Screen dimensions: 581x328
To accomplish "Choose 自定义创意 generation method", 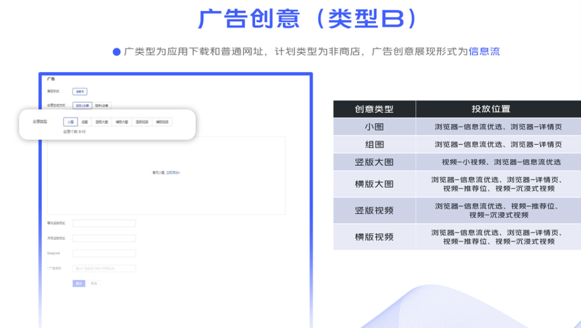I will pyautogui.click(x=82, y=106).
